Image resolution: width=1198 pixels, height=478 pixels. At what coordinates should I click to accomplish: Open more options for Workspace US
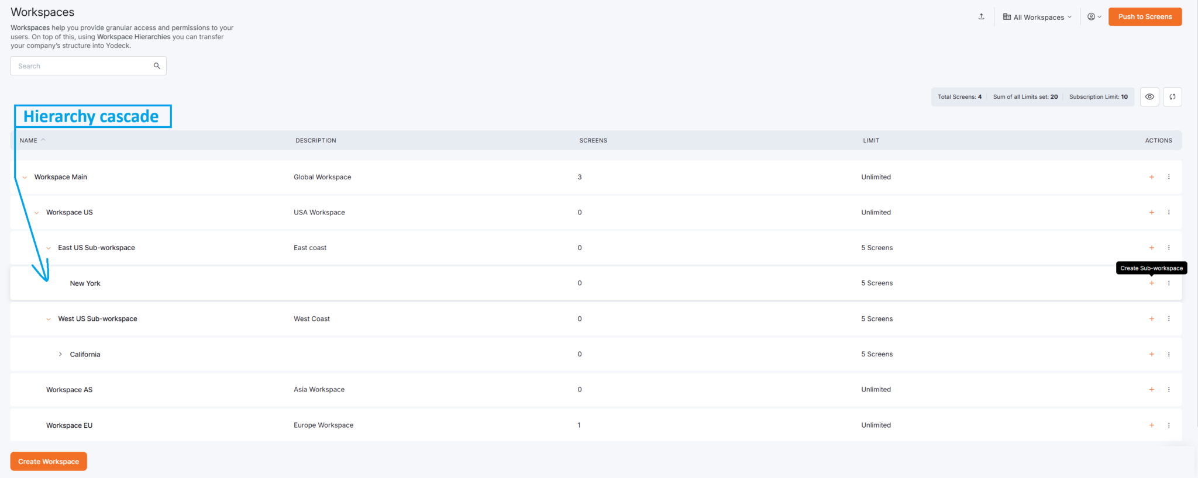click(x=1169, y=212)
